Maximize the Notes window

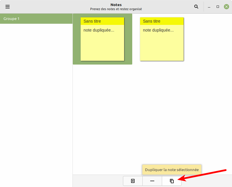218,7
